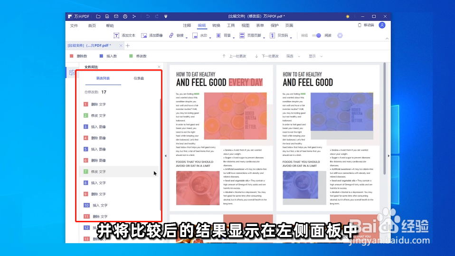The width and height of the screenshot is (455, 256).
Task: Open the user account avatar
Action: click(x=382, y=25)
